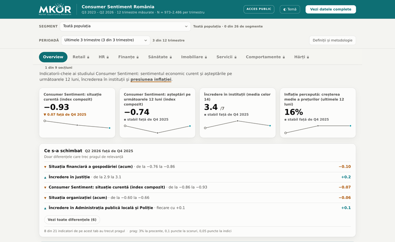Open the Încredere în instituții card
Viewport: 395px width, 242px height.
point(237,113)
